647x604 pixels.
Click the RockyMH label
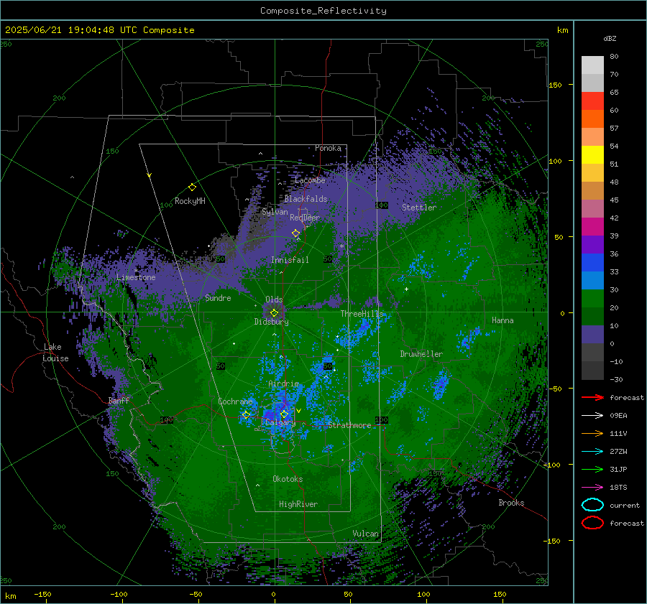coord(190,201)
